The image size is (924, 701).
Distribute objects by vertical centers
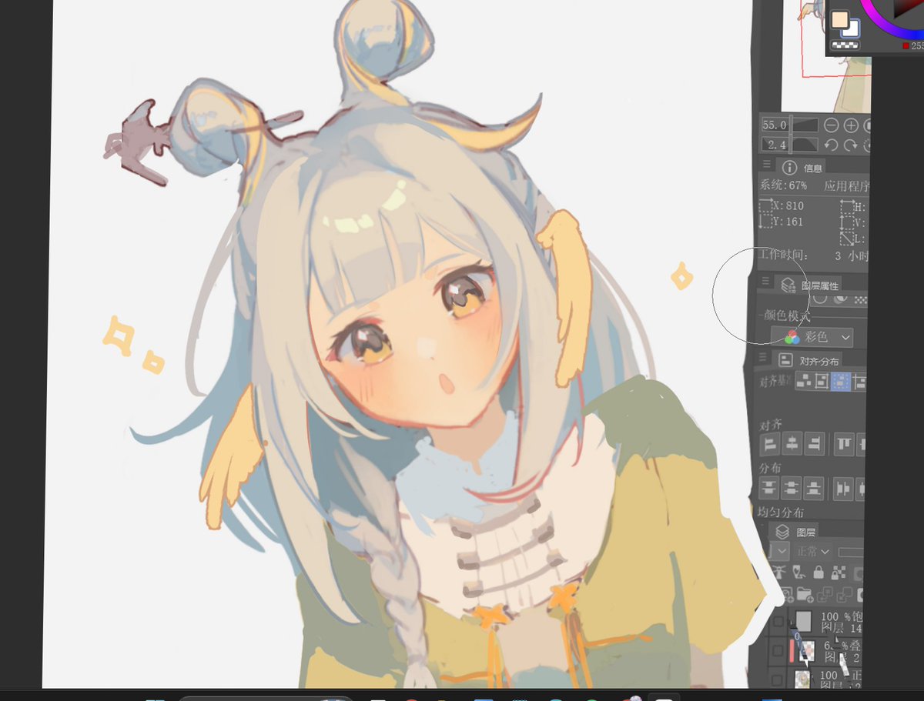point(791,489)
